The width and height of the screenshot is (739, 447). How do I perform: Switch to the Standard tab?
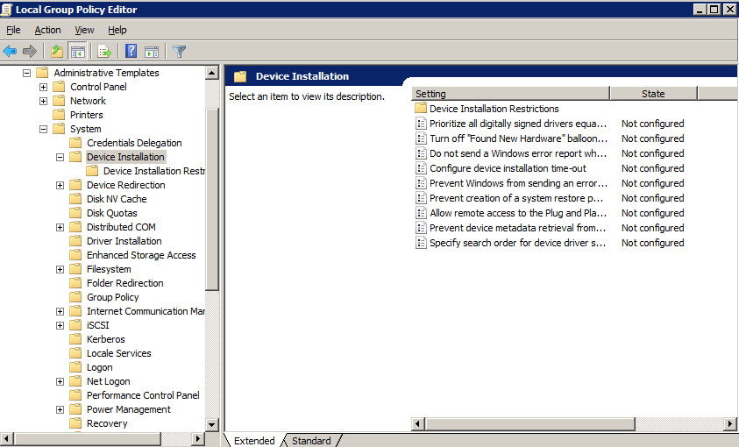(x=311, y=440)
